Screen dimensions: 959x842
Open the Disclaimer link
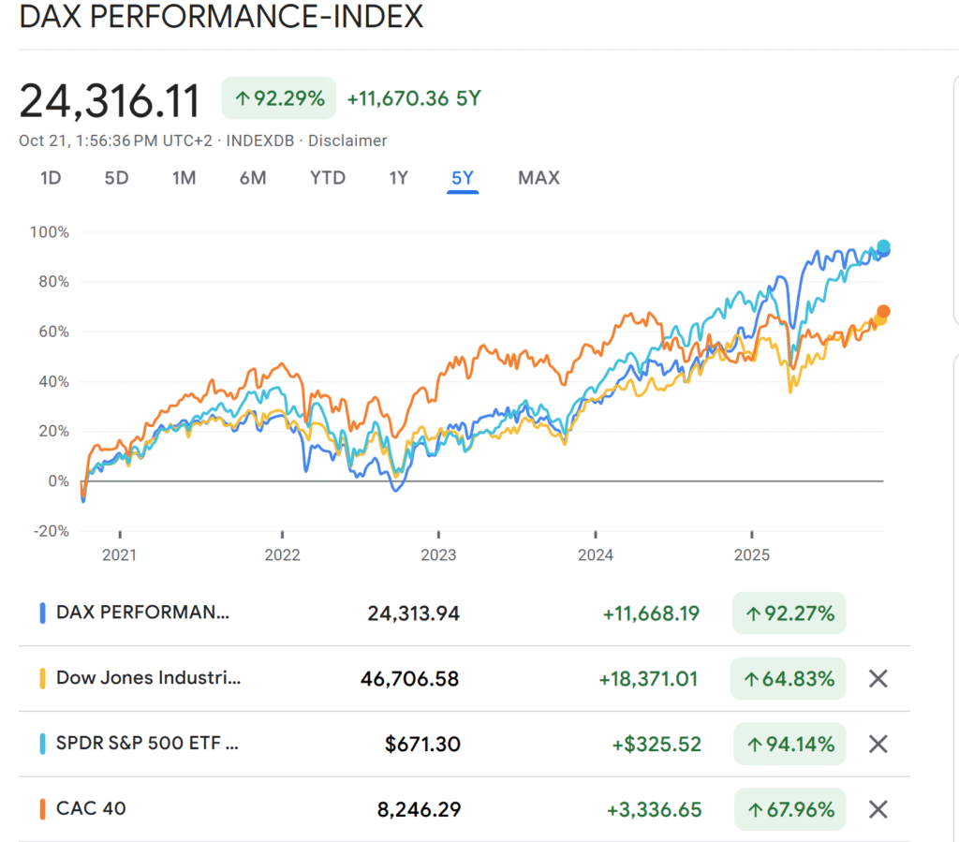(347, 140)
